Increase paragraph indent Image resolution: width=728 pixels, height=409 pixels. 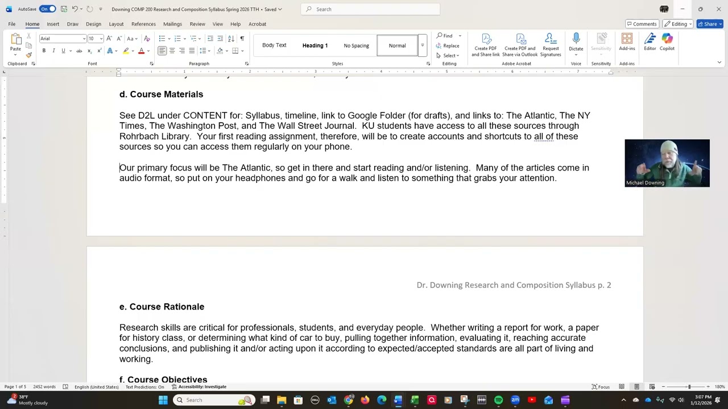tap(220, 39)
